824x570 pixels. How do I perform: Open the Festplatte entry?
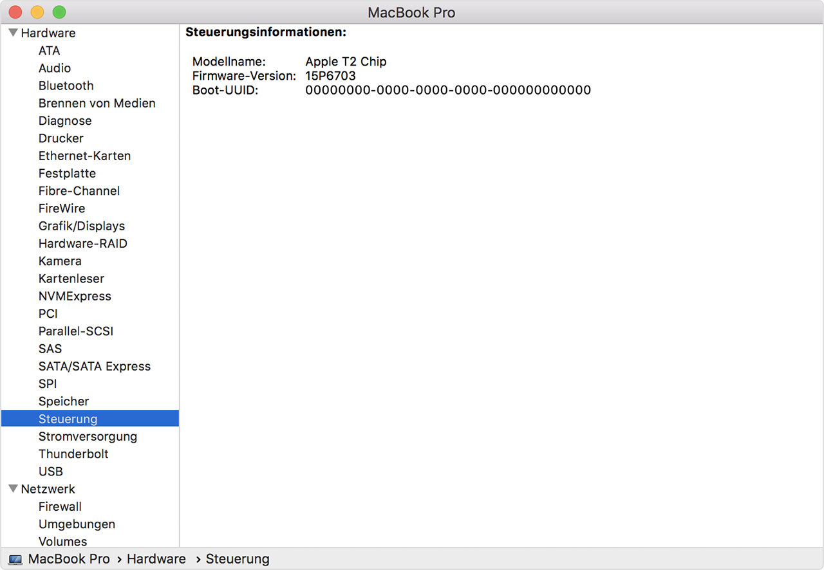(x=67, y=173)
